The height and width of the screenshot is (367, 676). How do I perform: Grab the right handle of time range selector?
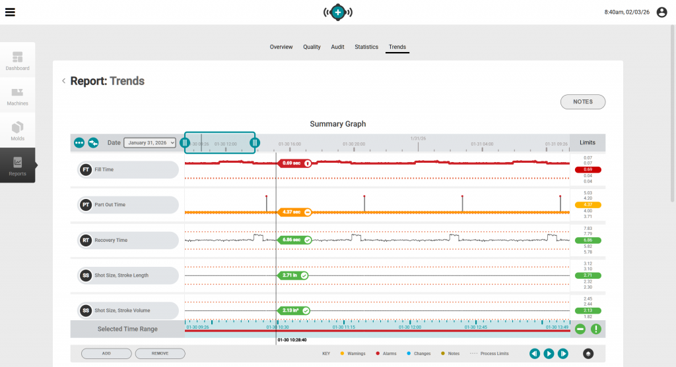point(255,143)
